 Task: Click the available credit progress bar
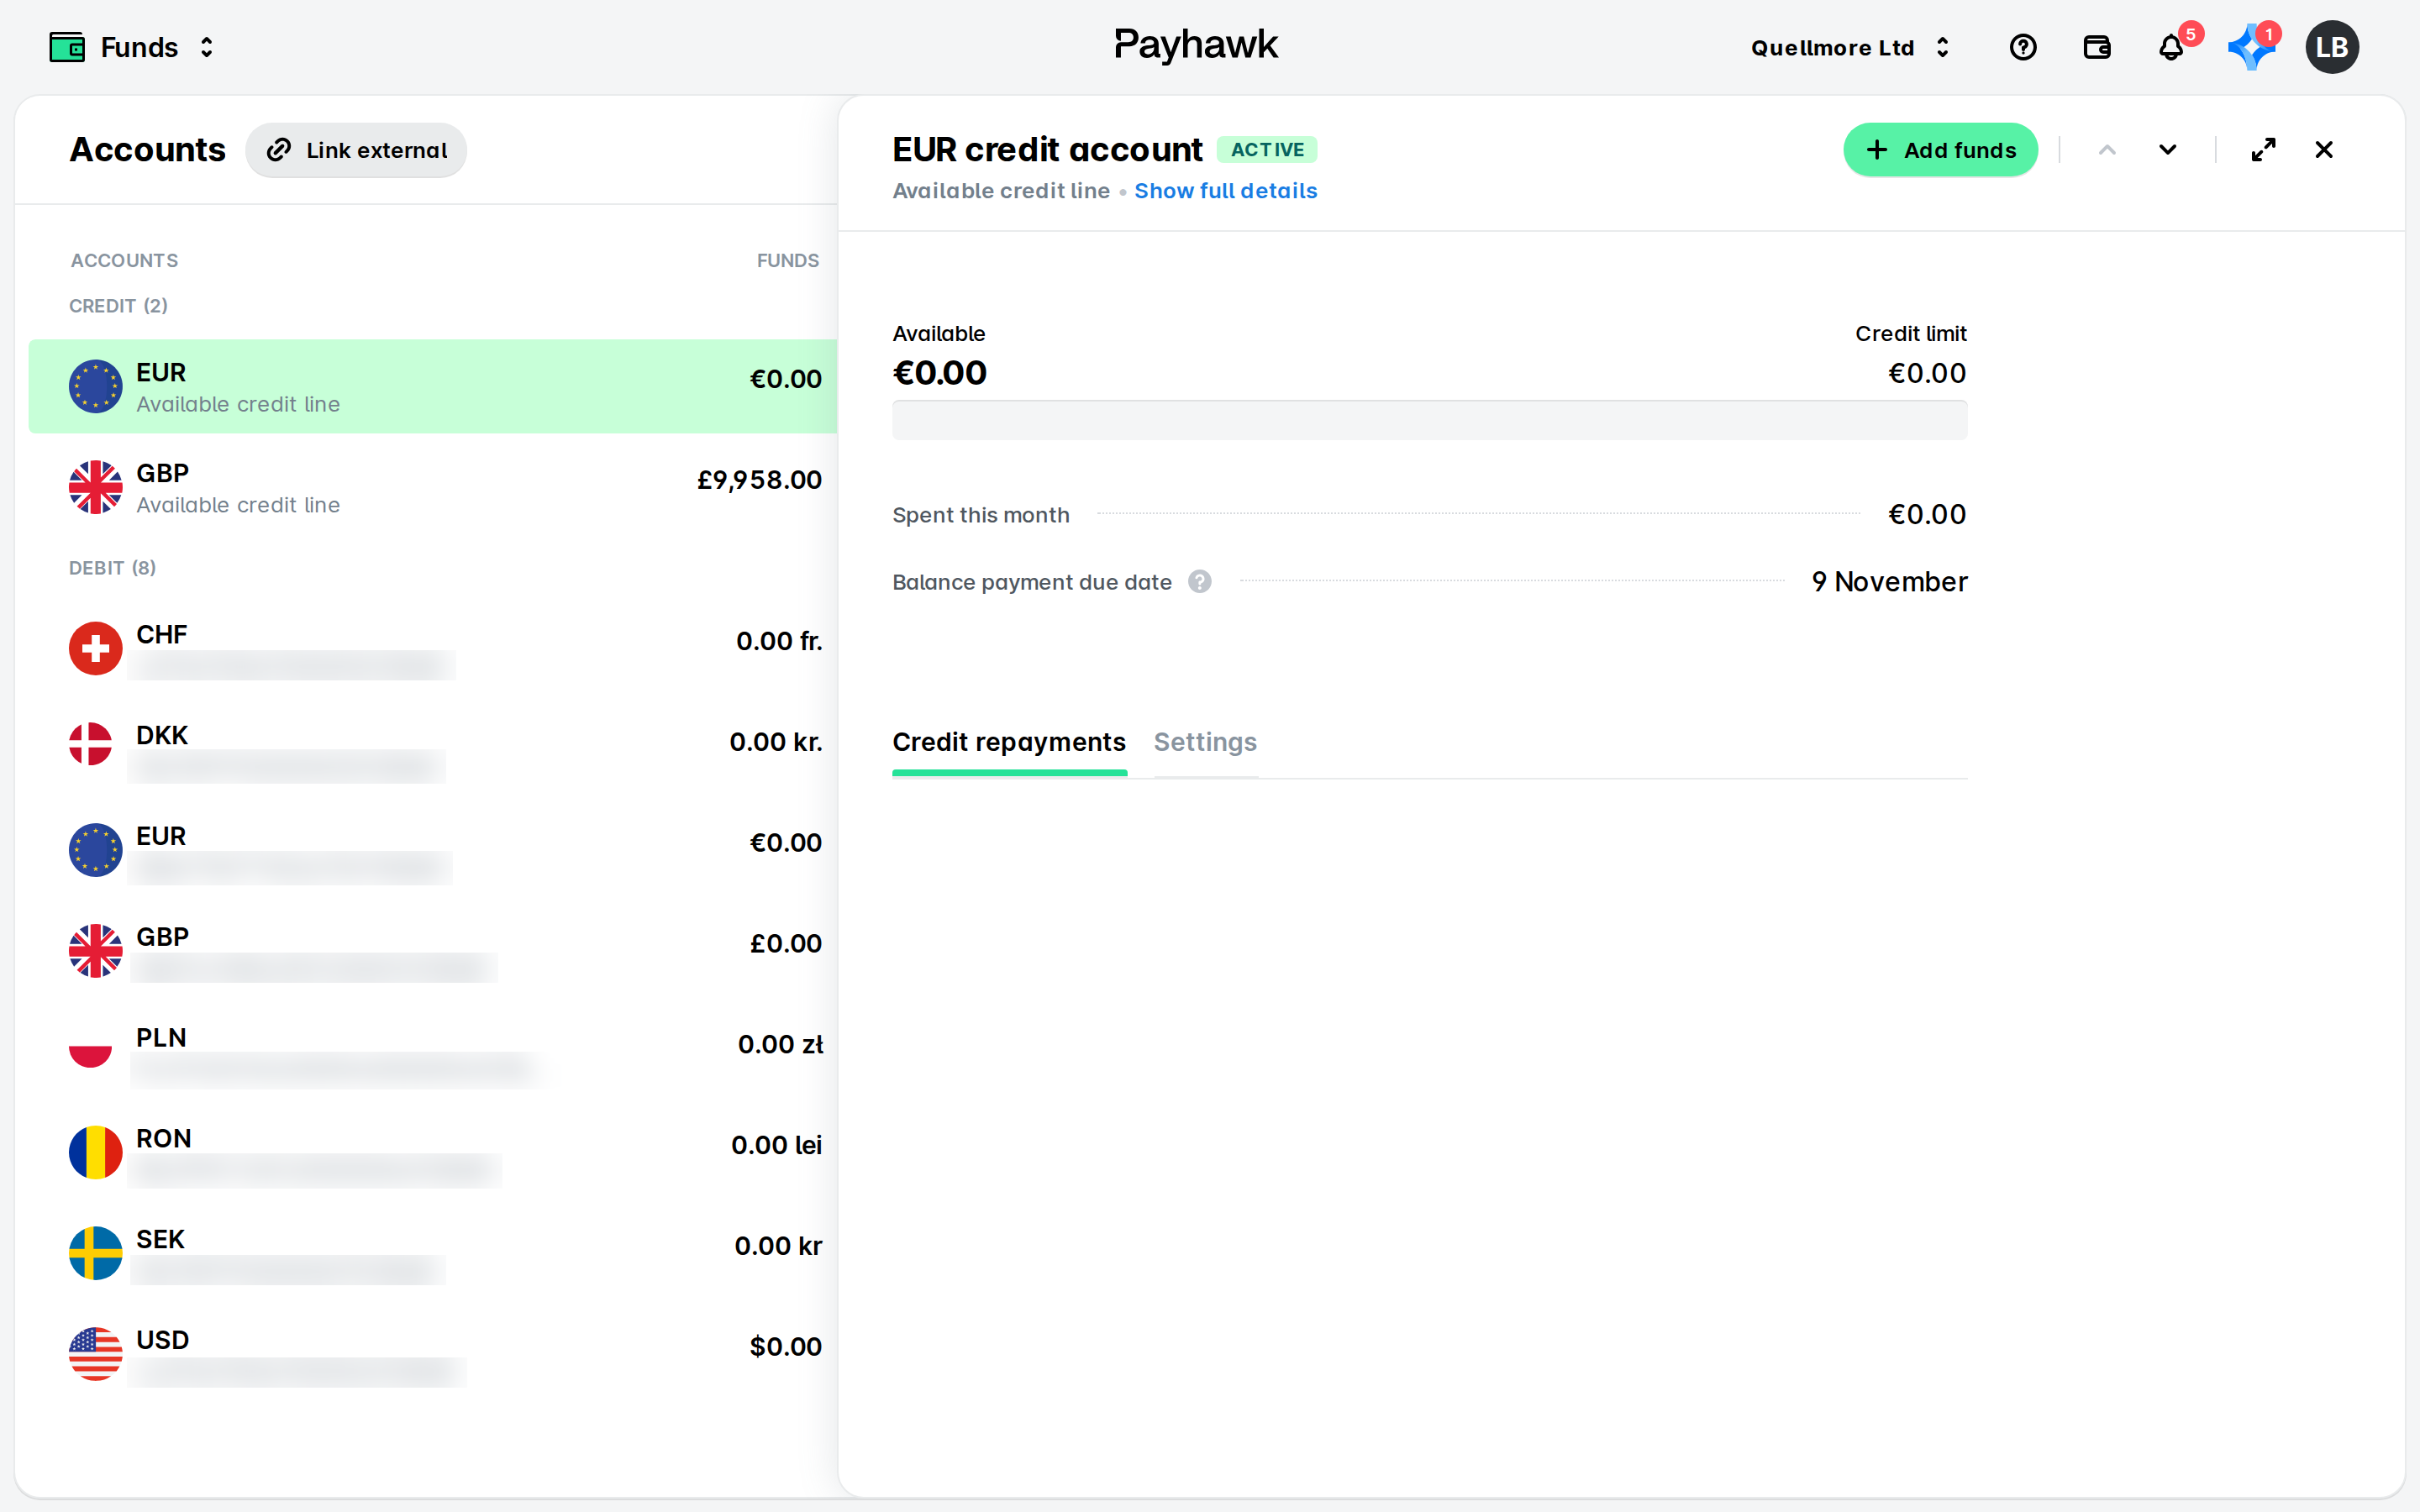tap(1429, 420)
